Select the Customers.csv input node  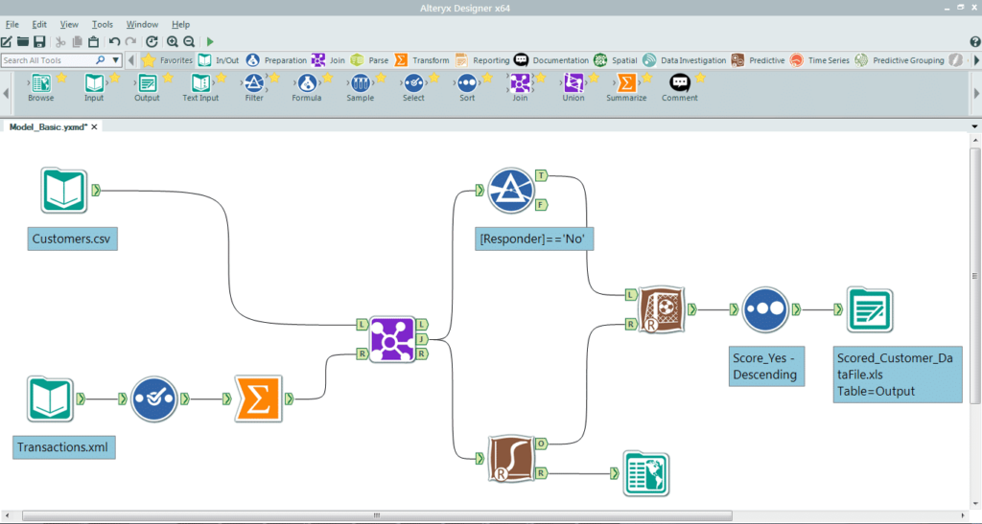tap(64, 191)
